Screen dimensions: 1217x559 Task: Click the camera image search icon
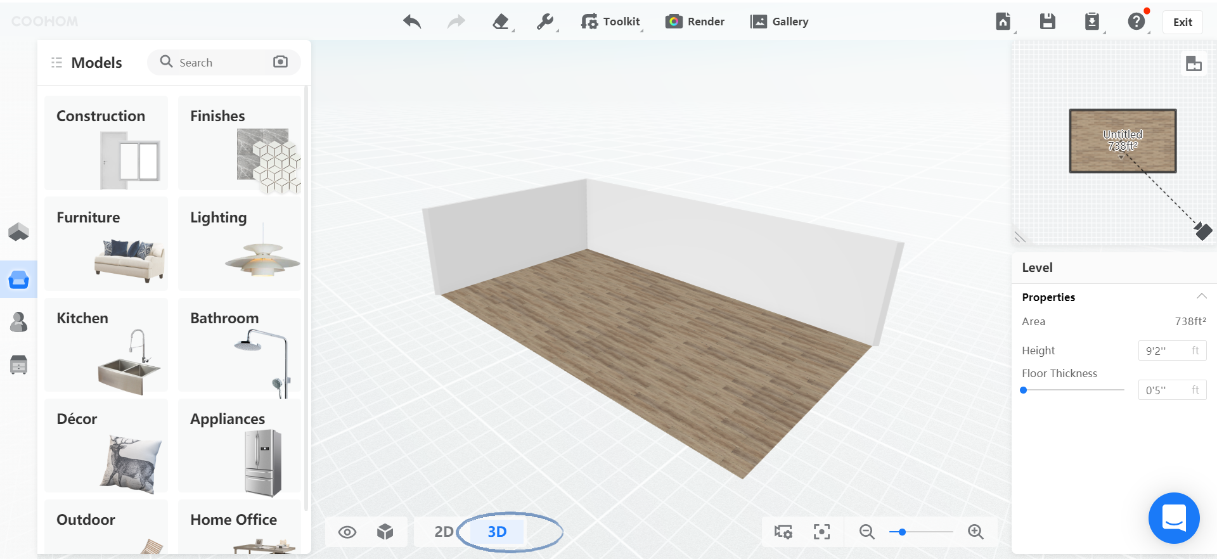pos(280,61)
